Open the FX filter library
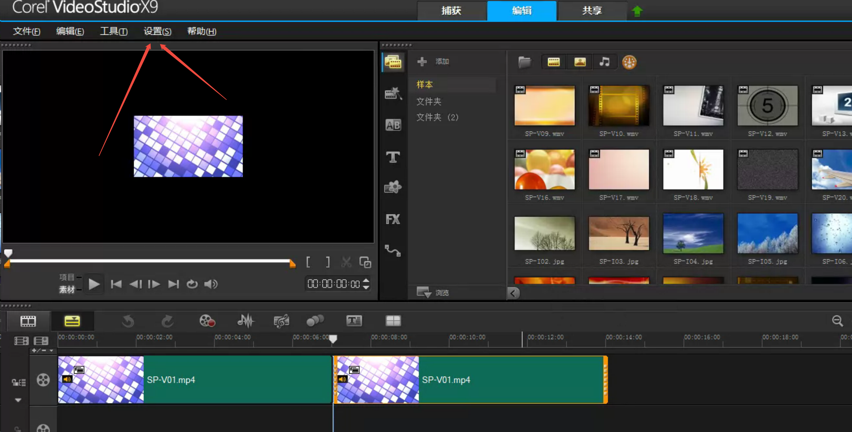Viewport: 852px width, 432px height. pyautogui.click(x=393, y=219)
